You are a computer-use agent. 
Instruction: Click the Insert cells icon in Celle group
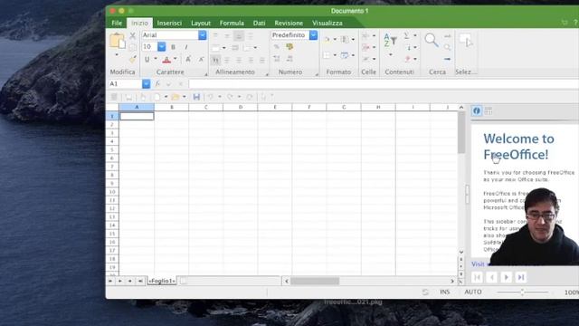(x=365, y=35)
